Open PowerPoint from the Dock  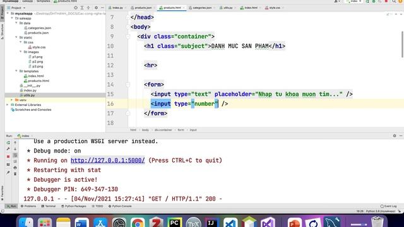[295, 223]
